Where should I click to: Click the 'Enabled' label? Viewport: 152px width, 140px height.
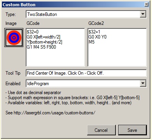pyautogui.click(x=13, y=84)
